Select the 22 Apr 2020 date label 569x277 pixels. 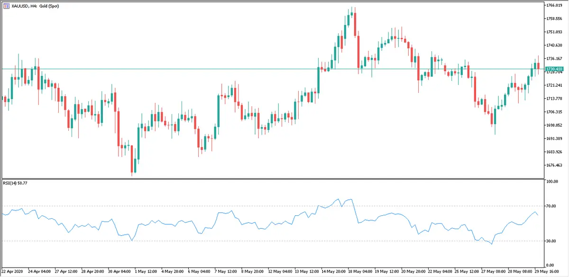pyautogui.click(x=13, y=272)
